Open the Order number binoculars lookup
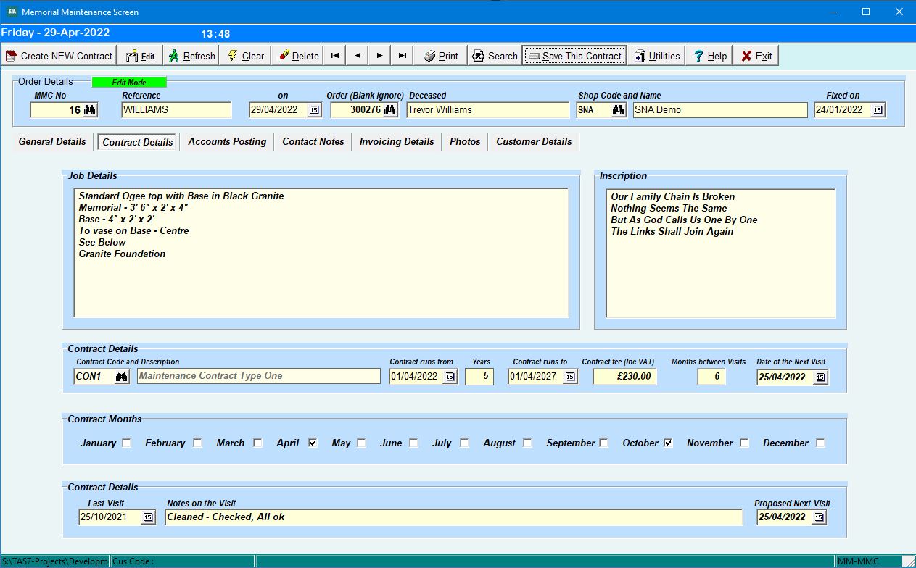 (x=389, y=110)
